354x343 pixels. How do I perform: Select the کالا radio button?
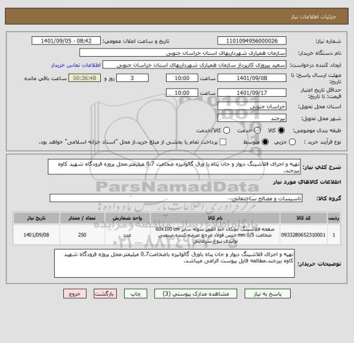coord(281,131)
